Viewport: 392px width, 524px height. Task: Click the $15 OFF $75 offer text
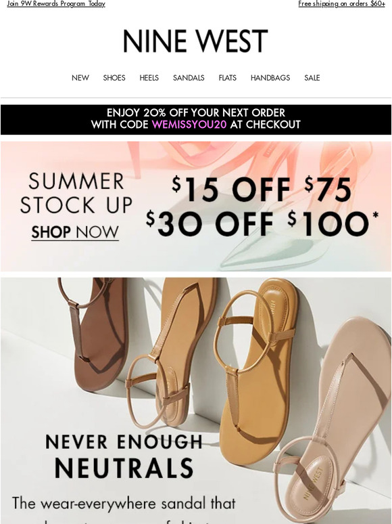coord(262,190)
